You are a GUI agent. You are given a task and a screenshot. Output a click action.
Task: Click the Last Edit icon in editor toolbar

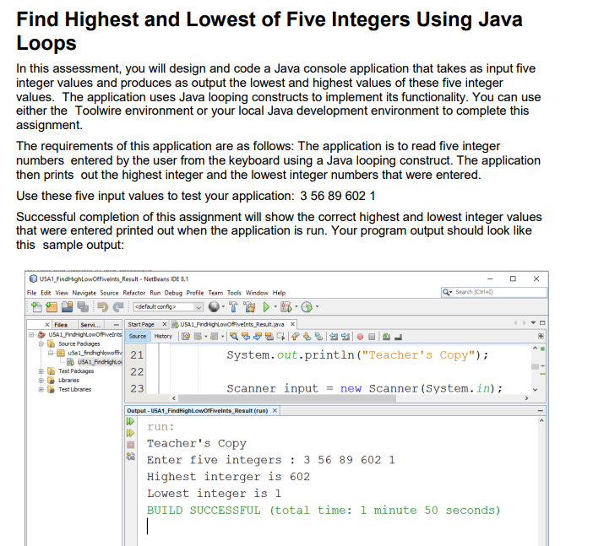186,336
